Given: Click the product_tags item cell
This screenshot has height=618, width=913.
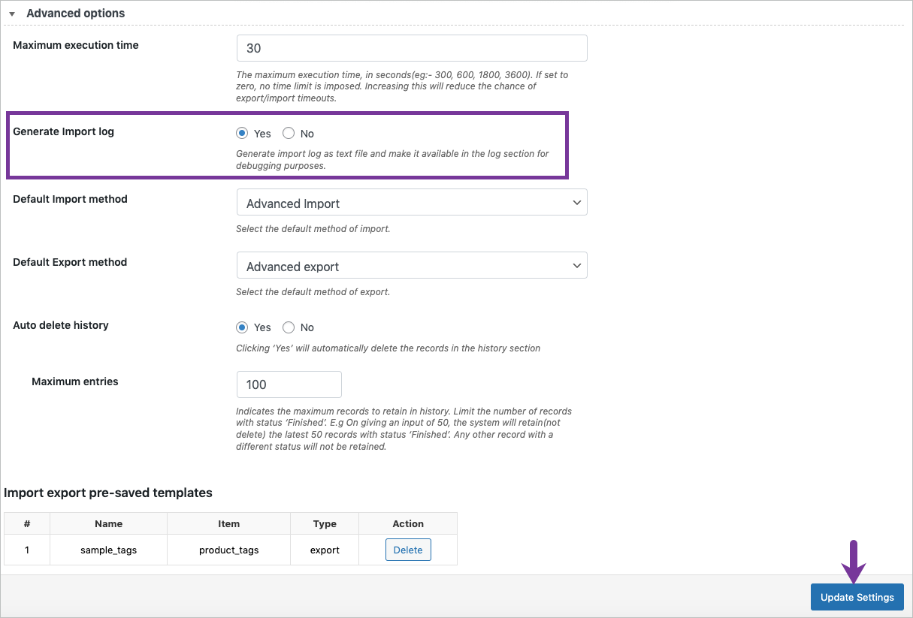Looking at the screenshot, I should pyautogui.click(x=228, y=549).
